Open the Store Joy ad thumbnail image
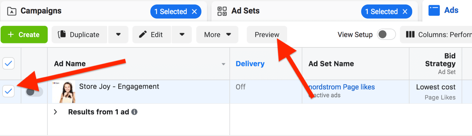472x136 pixels. 64,92
